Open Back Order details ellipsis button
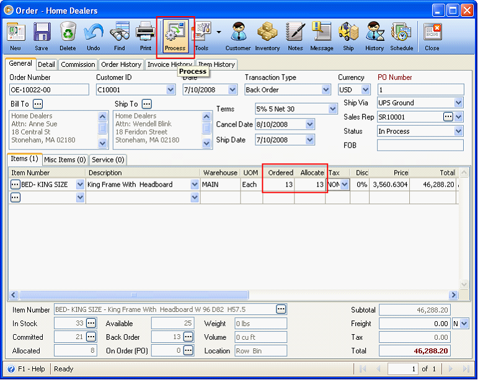478x380 pixels. [x=188, y=337]
